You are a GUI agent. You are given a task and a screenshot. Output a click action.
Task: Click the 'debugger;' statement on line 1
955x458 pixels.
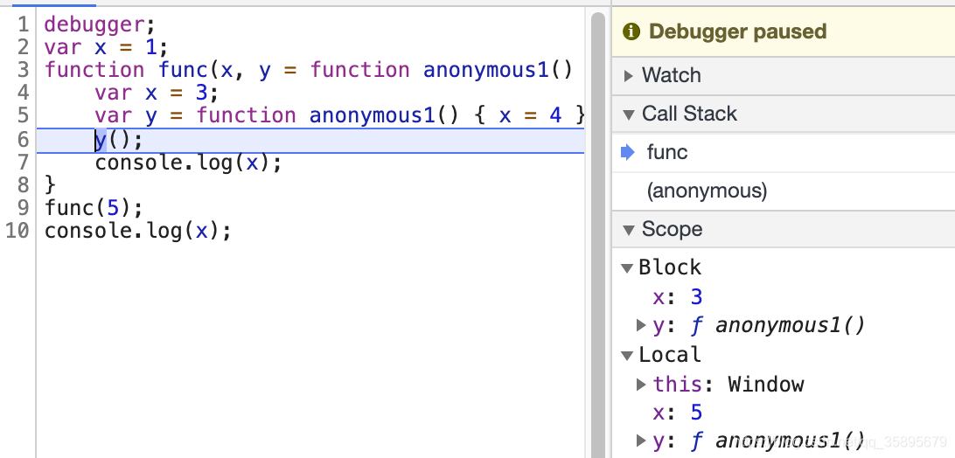(x=101, y=25)
